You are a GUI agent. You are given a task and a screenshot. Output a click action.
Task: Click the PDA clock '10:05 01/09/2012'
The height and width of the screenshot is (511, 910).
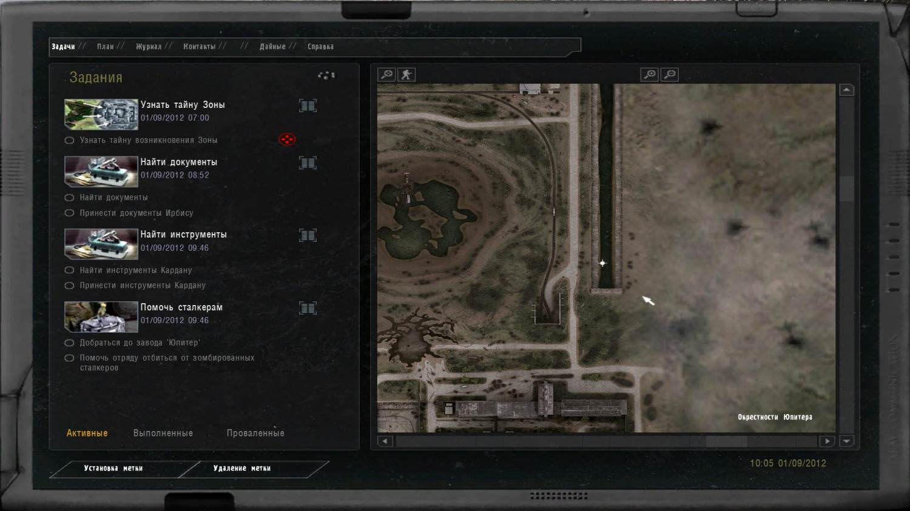tap(788, 463)
